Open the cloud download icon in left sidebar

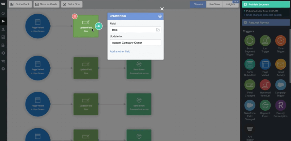(3, 14)
